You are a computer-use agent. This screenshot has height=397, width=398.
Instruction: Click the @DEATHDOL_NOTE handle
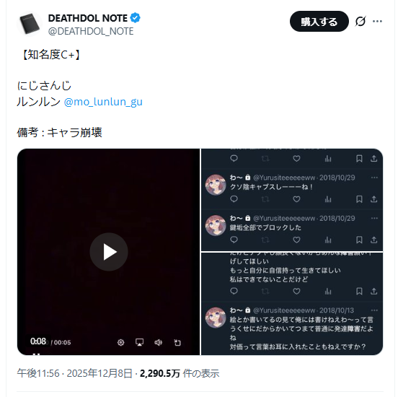click(x=91, y=31)
